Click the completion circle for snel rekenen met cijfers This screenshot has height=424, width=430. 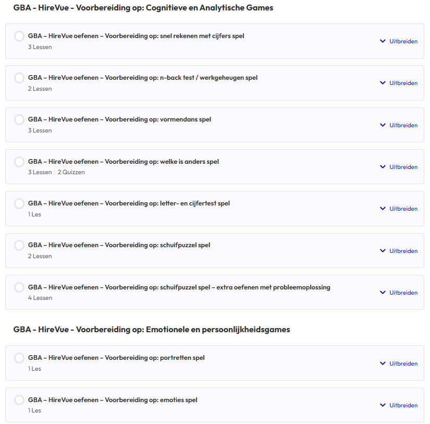19,36
